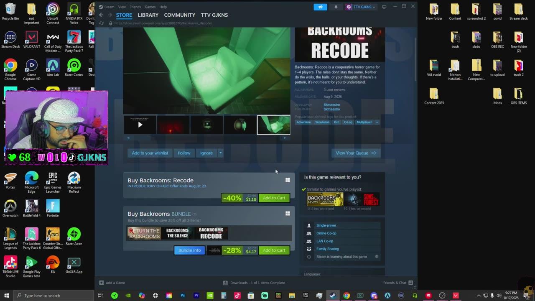Open the Steam notifications bell
Viewport: 535px width, 301px height.
click(336, 7)
